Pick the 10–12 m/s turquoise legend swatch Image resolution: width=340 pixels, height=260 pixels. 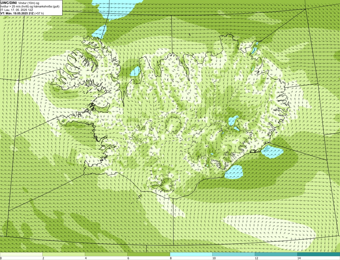click(234, 254)
